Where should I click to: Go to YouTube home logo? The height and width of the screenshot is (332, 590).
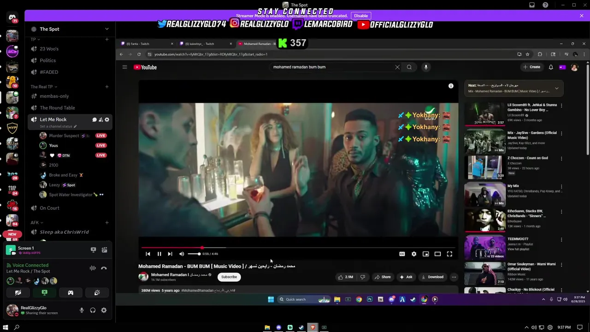coord(145,67)
